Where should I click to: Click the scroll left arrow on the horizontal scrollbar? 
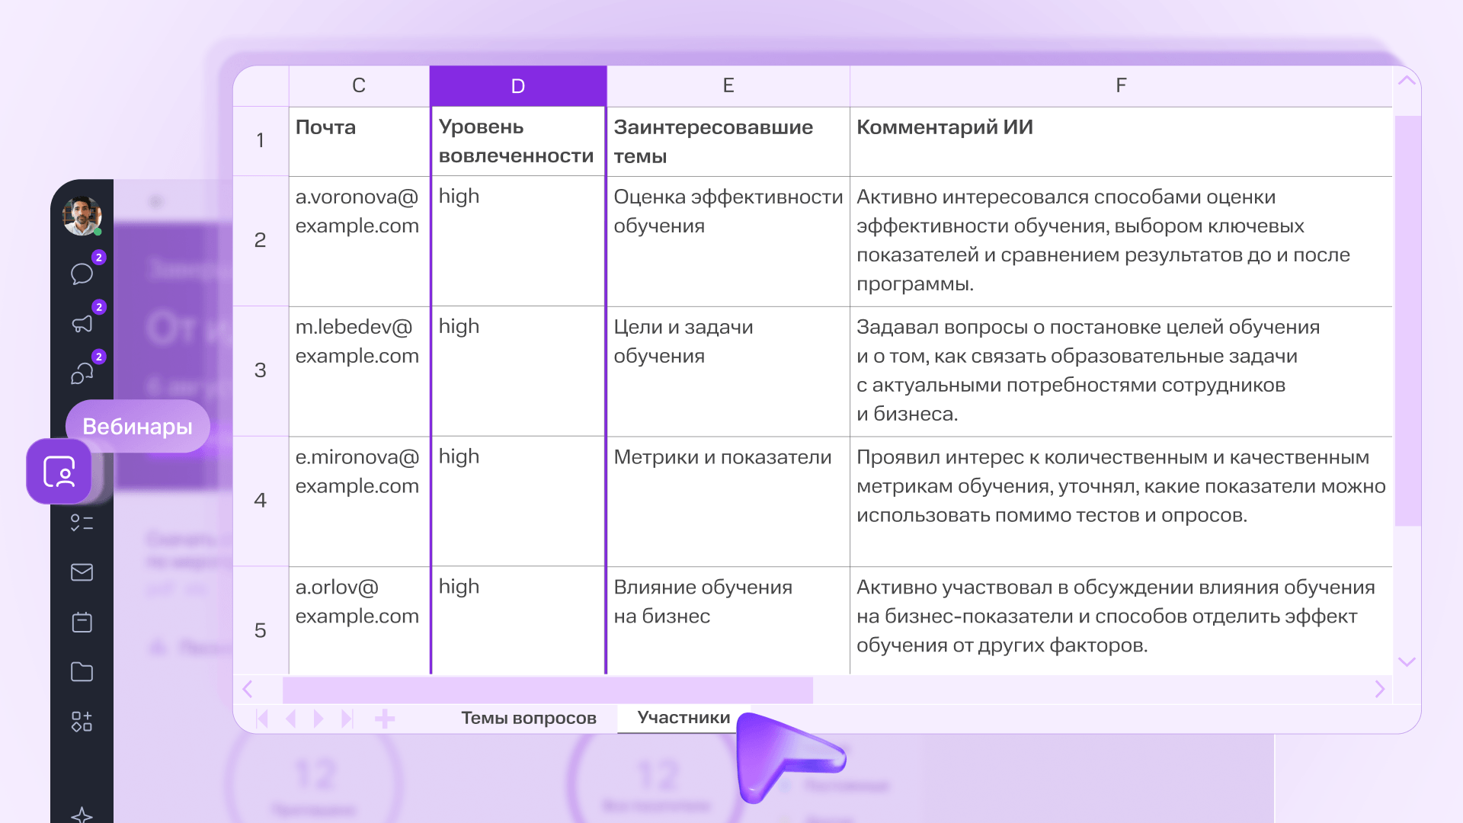pyautogui.click(x=248, y=690)
